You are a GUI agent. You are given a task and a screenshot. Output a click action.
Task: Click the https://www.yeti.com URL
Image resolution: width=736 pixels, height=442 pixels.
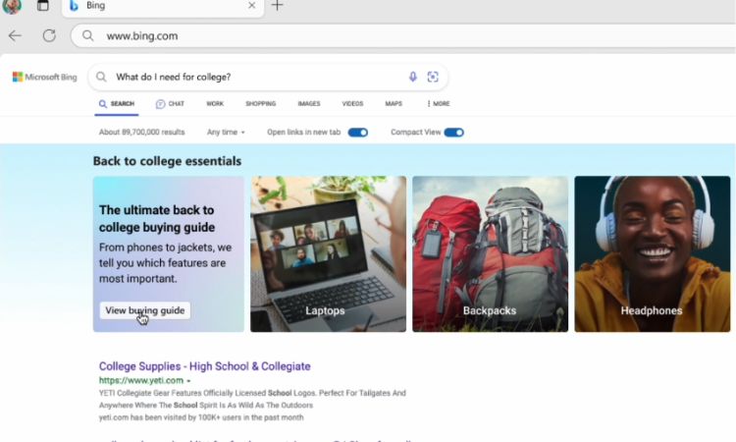140,380
